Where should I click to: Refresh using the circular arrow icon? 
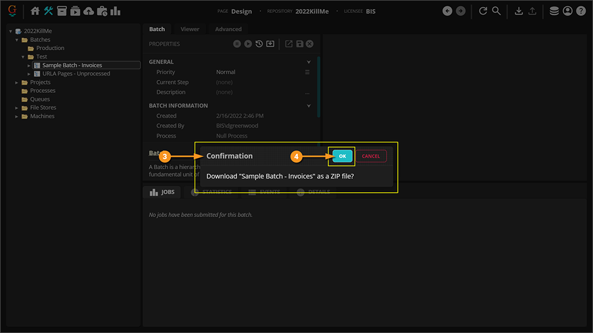point(483,11)
